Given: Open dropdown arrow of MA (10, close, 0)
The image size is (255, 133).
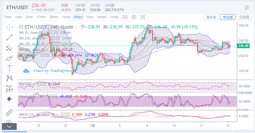Looking at the screenshot, I should pos(47,38).
